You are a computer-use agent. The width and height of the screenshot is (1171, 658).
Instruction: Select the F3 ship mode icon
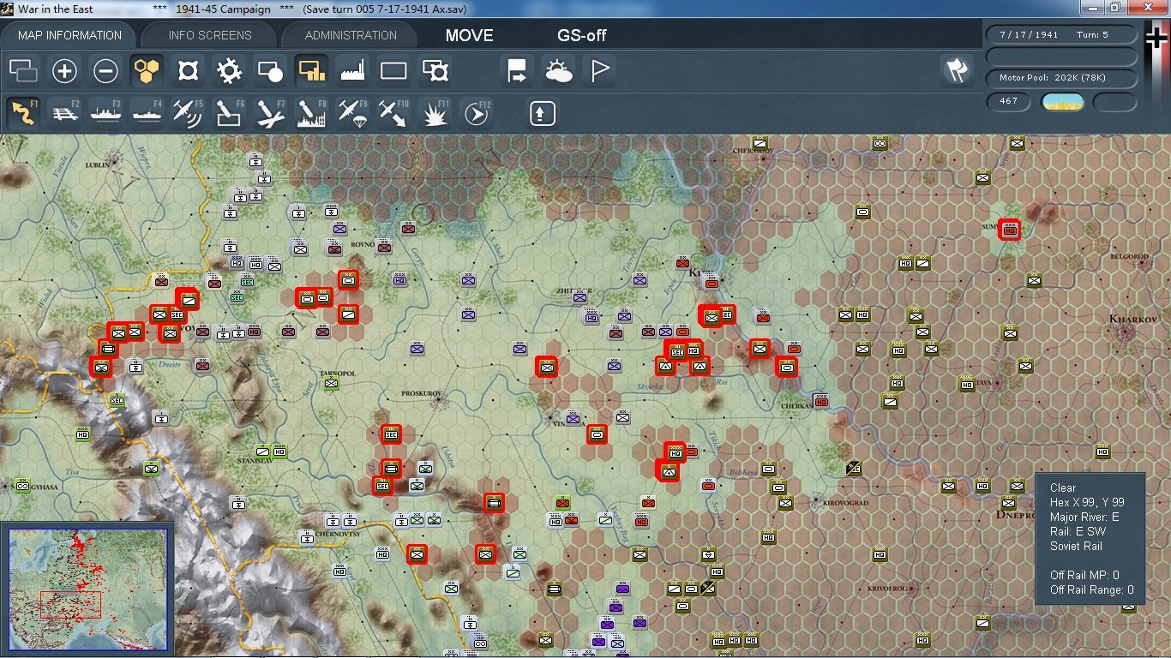pyautogui.click(x=105, y=113)
